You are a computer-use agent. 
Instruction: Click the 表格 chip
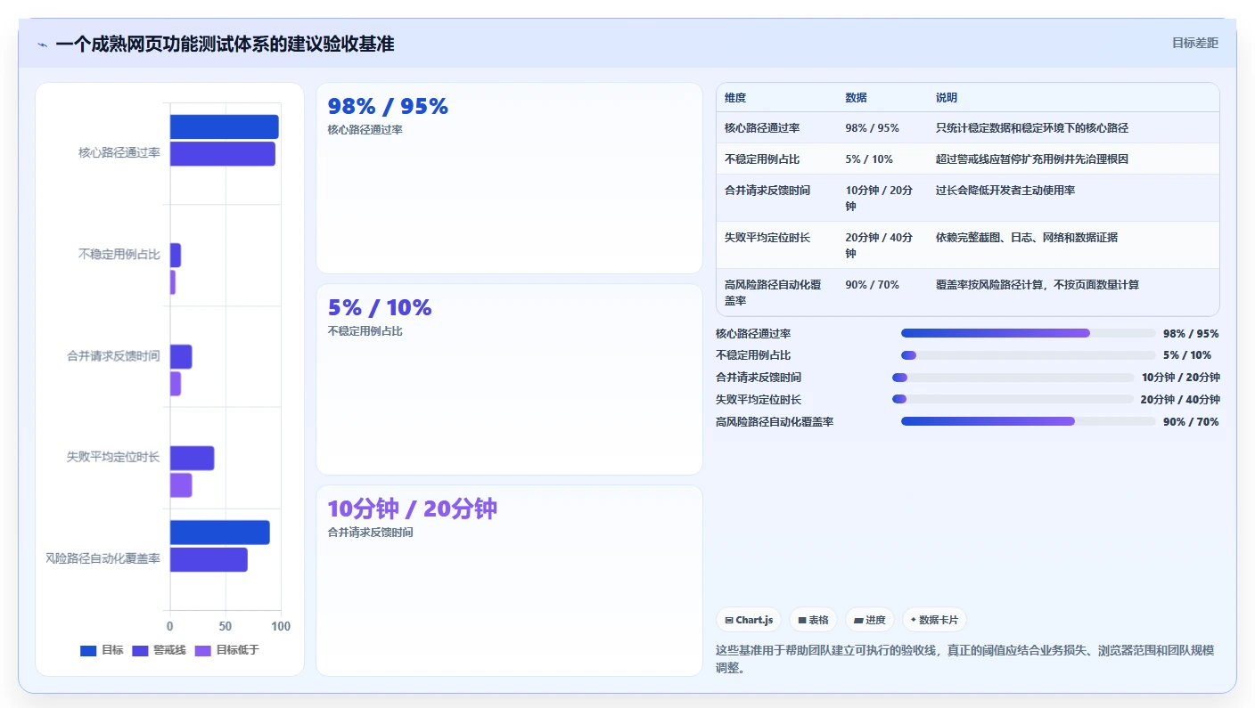pos(813,620)
